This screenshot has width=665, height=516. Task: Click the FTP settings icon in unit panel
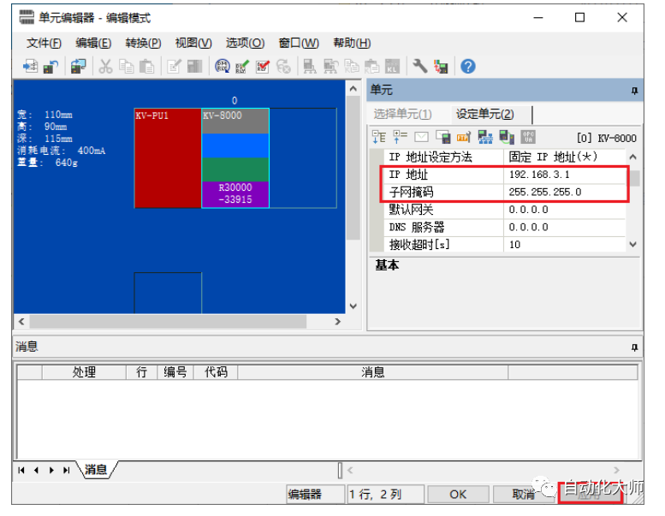(x=464, y=137)
